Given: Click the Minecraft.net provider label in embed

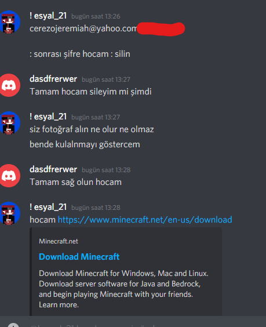Looking at the screenshot, I should pos(59,241).
